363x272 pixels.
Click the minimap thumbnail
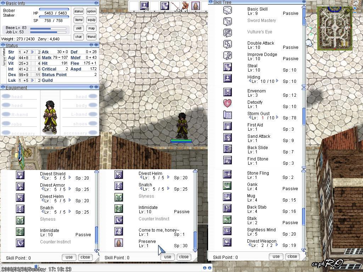[335, 28]
